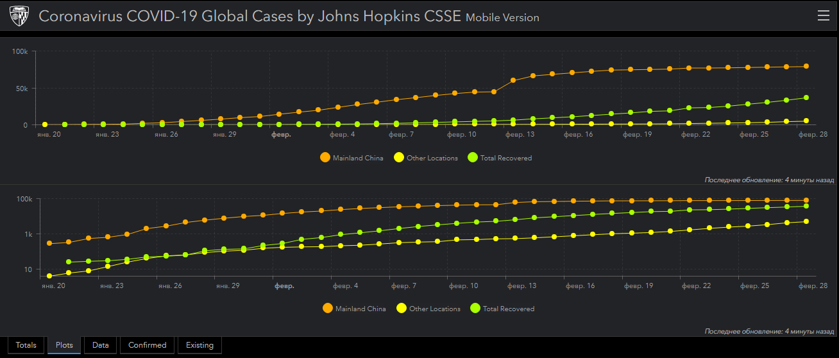
Task: Click the green Total Recovered swatch in upper legend
Action: pos(472,158)
